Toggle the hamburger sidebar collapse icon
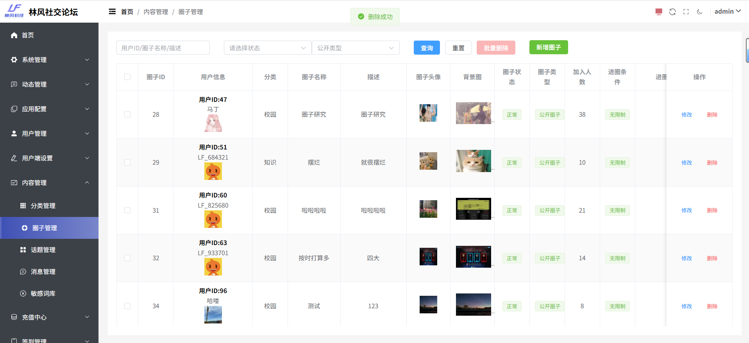 coord(112,12)
